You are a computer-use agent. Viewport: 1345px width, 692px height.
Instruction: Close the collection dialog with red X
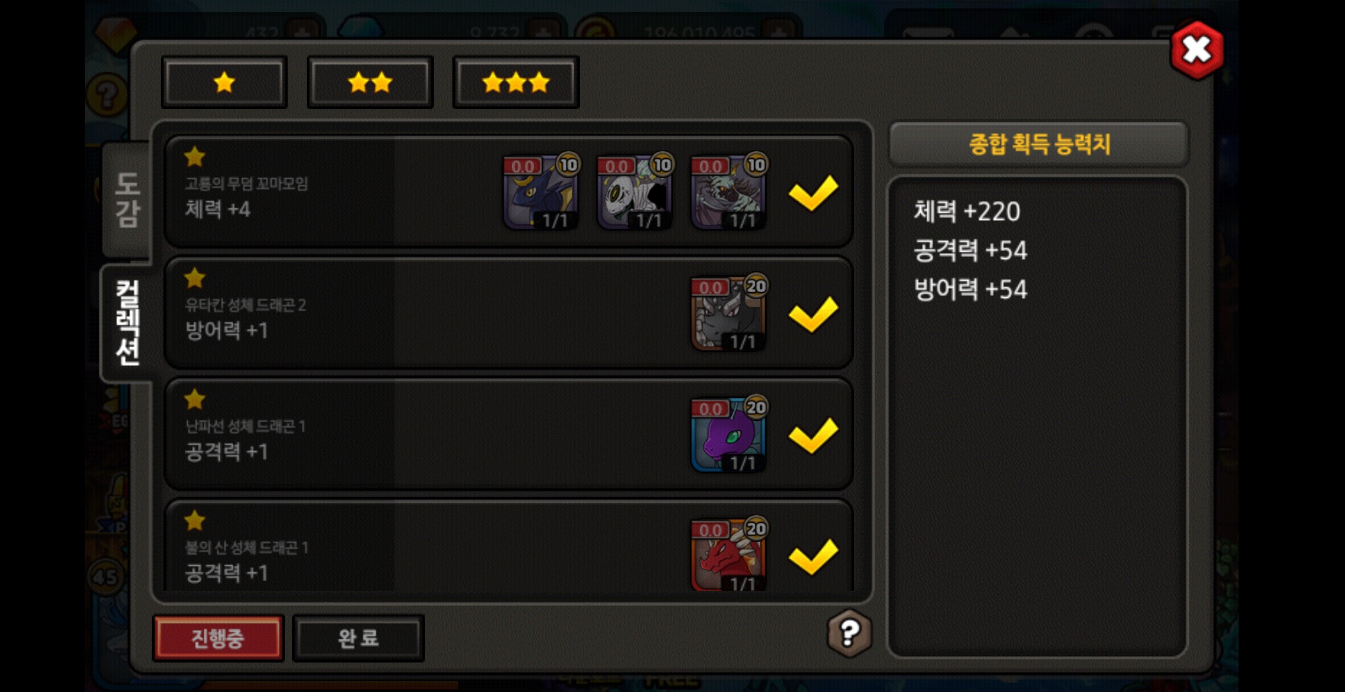point(1196,50)
